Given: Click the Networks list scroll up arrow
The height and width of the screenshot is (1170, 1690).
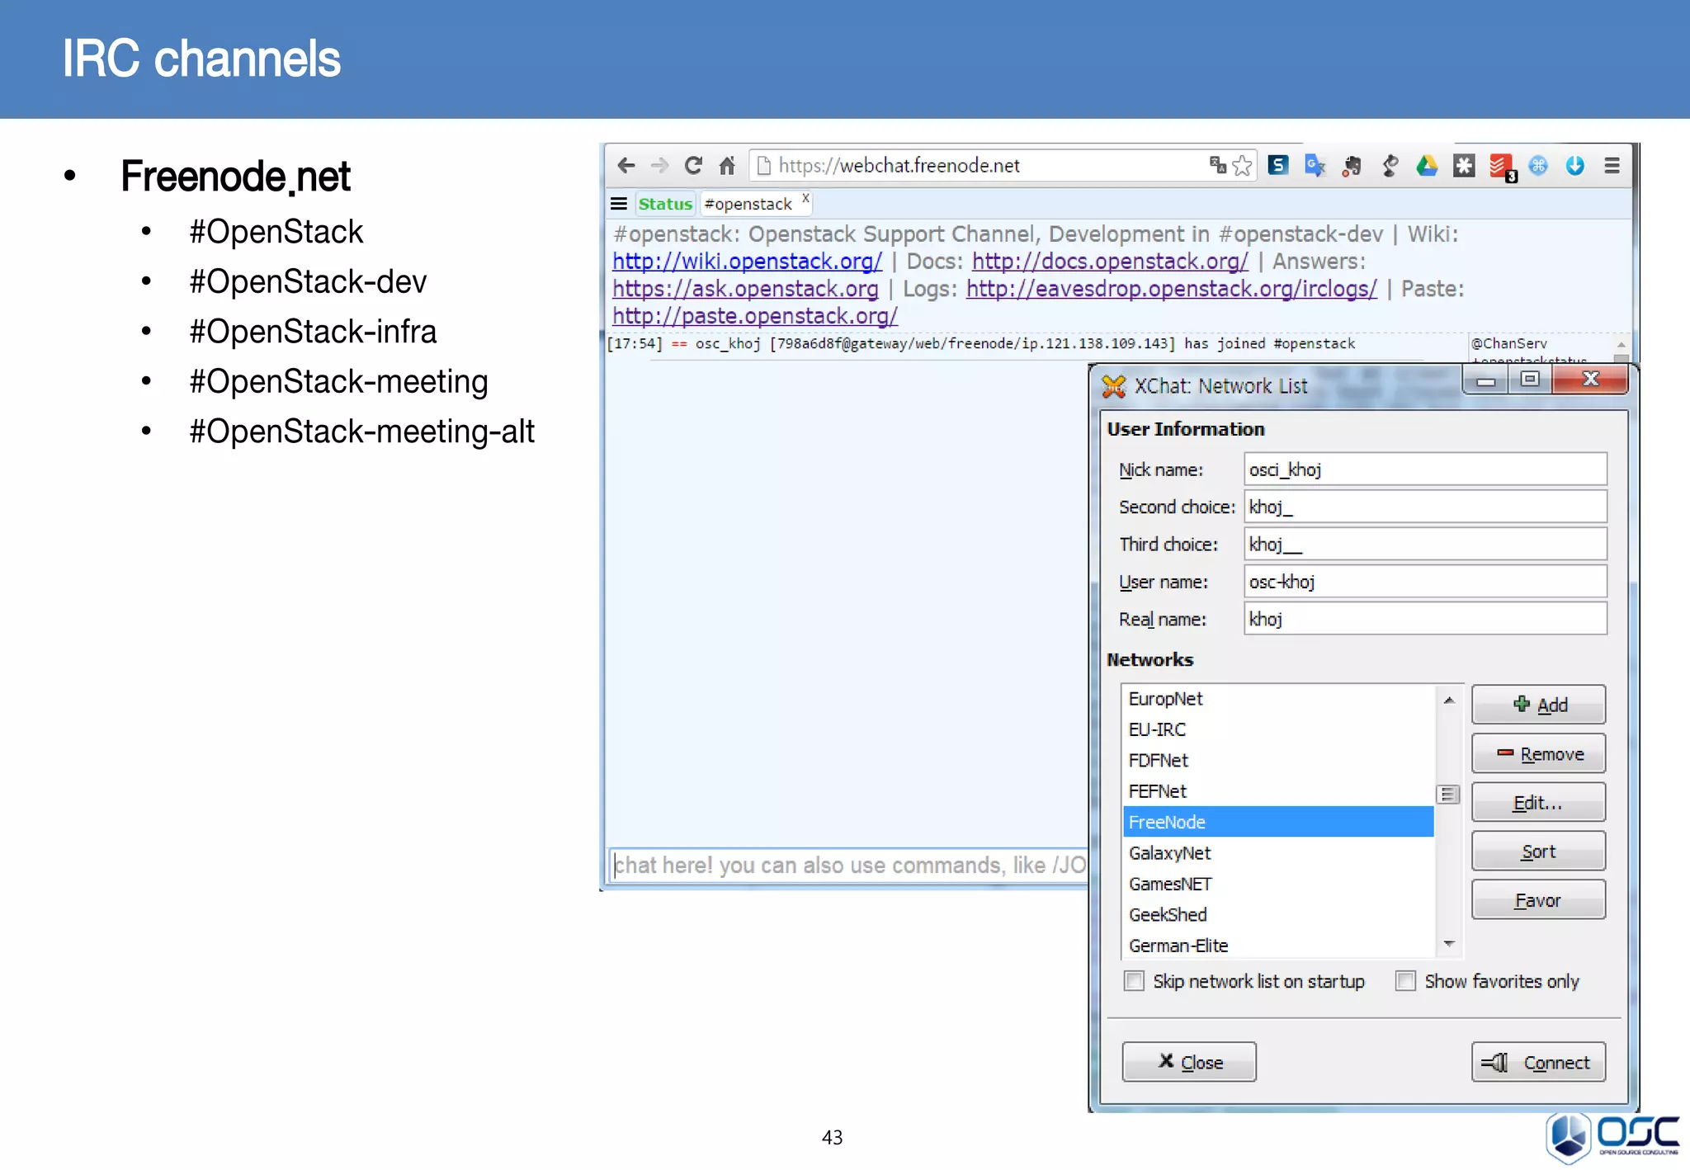Looking at the screenshot, I should click(1449, 700).
